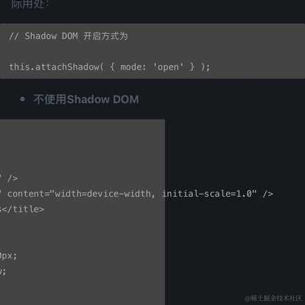305x305 pixels.
Task: Click empty top area of second code block
Action: click(82, 144)
